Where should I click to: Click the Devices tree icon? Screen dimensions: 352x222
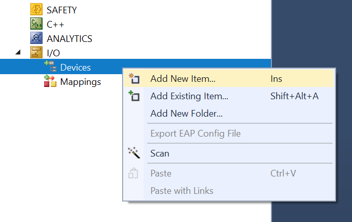click(50, 66)
